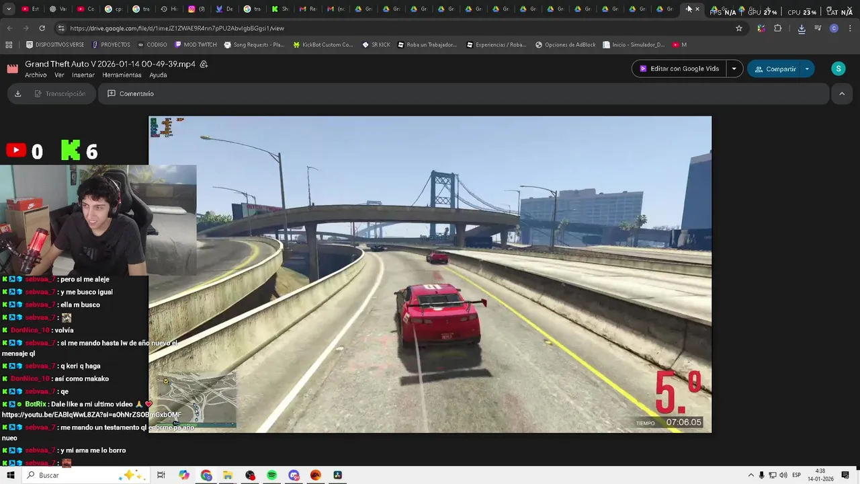The height and width of the screenshot is (484, 860).
Task: Open the media control icon in Chrome toolbar
Action: coord(818,28)
